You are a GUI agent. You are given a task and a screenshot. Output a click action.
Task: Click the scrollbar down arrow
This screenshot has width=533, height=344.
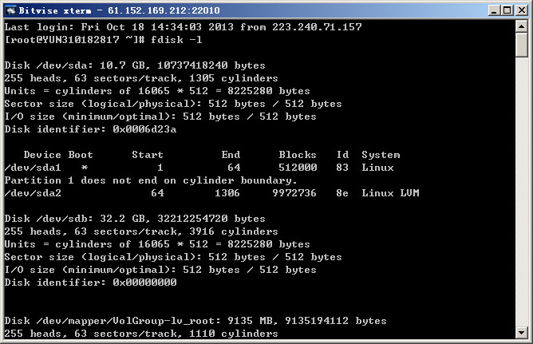point(524,333)
